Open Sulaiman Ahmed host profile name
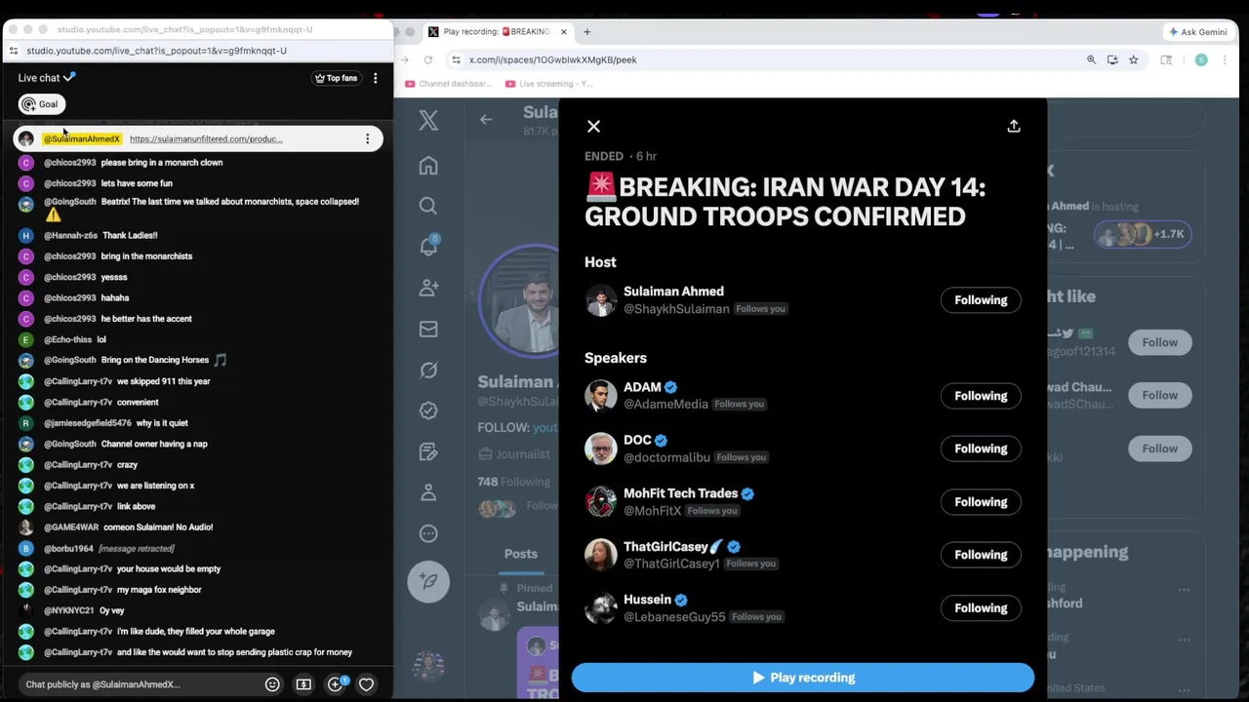This screenshot has height=702, width=1249. pos(673,292)
